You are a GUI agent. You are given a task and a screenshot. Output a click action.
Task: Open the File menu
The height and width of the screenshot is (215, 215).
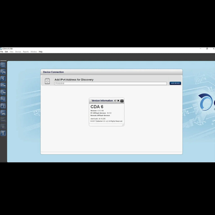point(2,52)
